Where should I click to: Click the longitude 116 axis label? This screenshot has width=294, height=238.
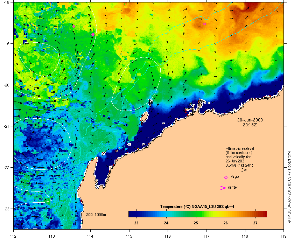pyautogui.click(x=168, y=236)
